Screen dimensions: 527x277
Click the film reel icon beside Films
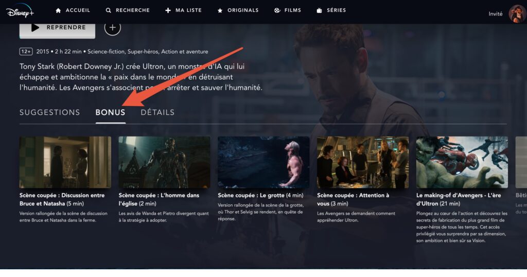tap(277, 10)
